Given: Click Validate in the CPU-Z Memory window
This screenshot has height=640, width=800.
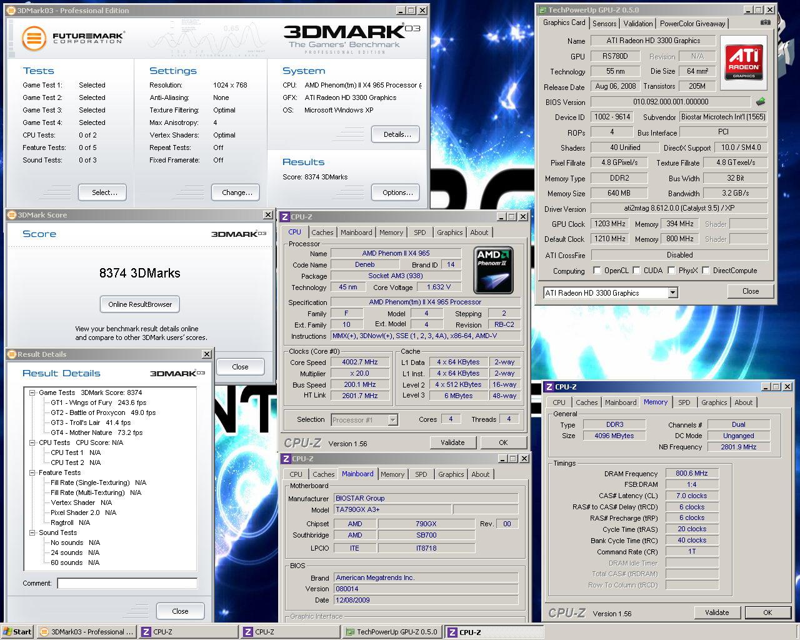Looking at the screenshot, I should tap(717, 612).
